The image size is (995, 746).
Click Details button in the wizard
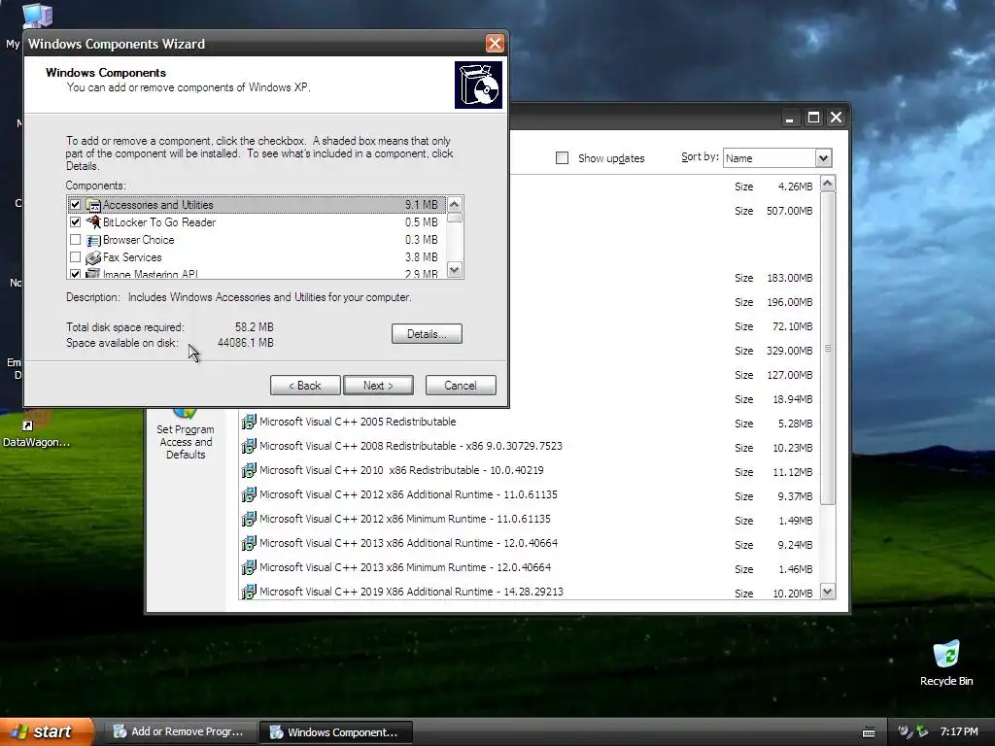point(427,334)
